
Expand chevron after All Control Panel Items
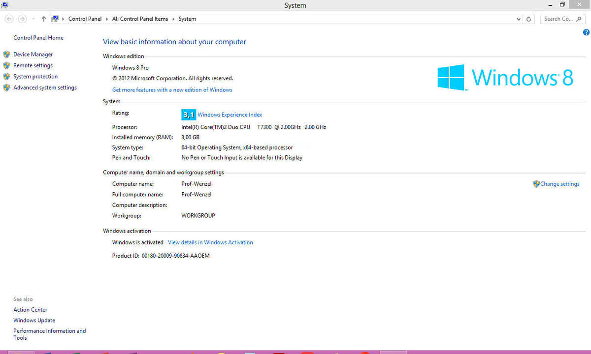click(173, 19)
